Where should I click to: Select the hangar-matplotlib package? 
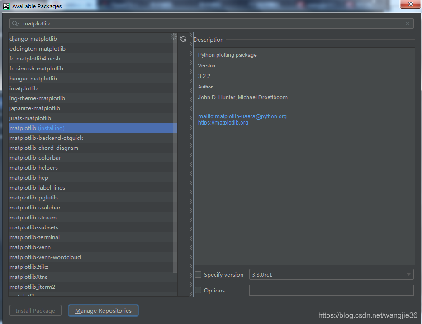(33, 78)
